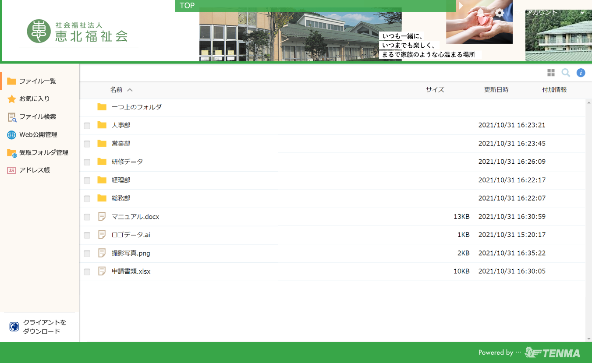Select the マニュアル.docx checkbox

tap(87, 217)
